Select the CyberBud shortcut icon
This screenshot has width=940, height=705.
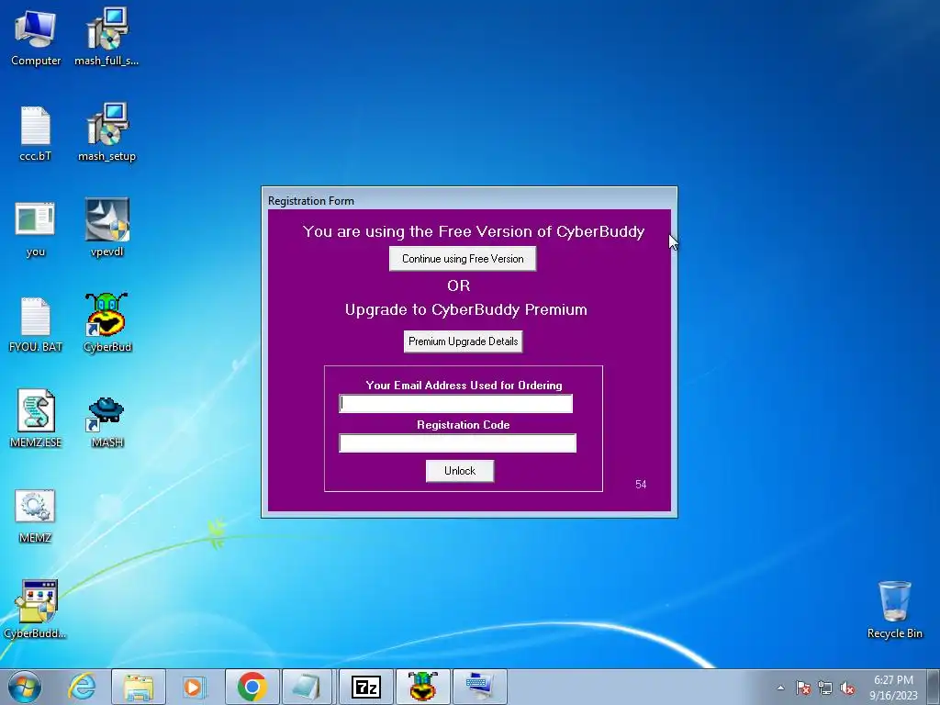(106, 324)
